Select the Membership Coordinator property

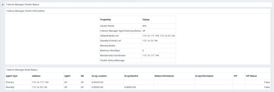[x=121, y=56]
